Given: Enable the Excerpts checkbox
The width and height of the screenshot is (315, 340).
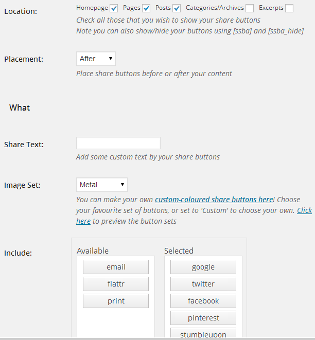Looking at the screenshot, I should point(289,8).
